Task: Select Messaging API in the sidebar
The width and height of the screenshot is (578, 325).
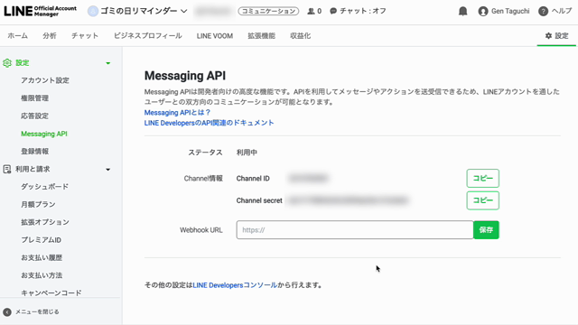Action: [44, 134]
